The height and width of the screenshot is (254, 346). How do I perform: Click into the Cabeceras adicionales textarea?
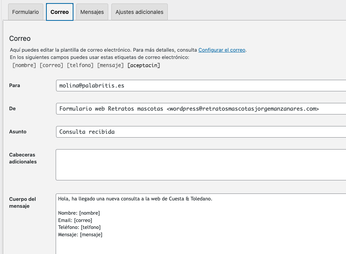coord(201,165)
